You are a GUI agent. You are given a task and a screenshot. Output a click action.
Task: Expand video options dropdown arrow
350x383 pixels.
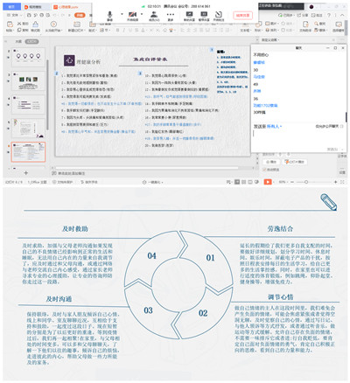pos(142,14)
